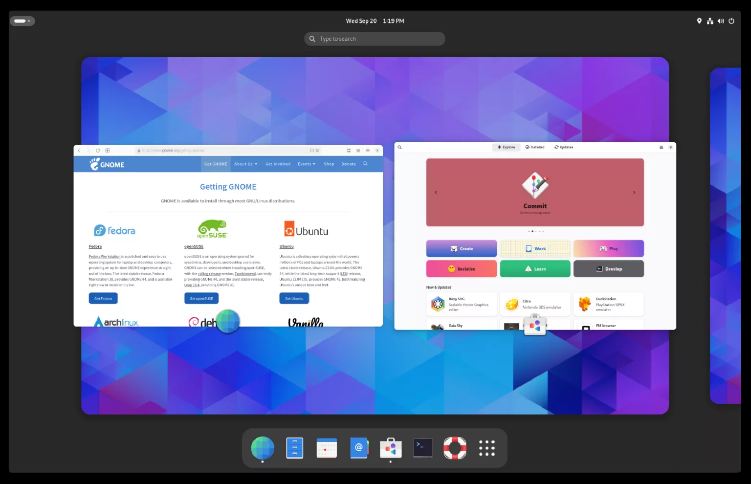Click the GNOME logo on website
This screenshot has height=484, width=751.
[x=107, y=164]
